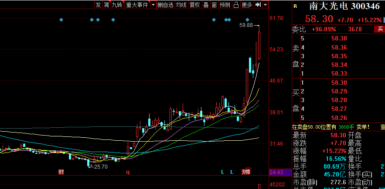Select buy level 4 price 58.27

pos(339,109)
